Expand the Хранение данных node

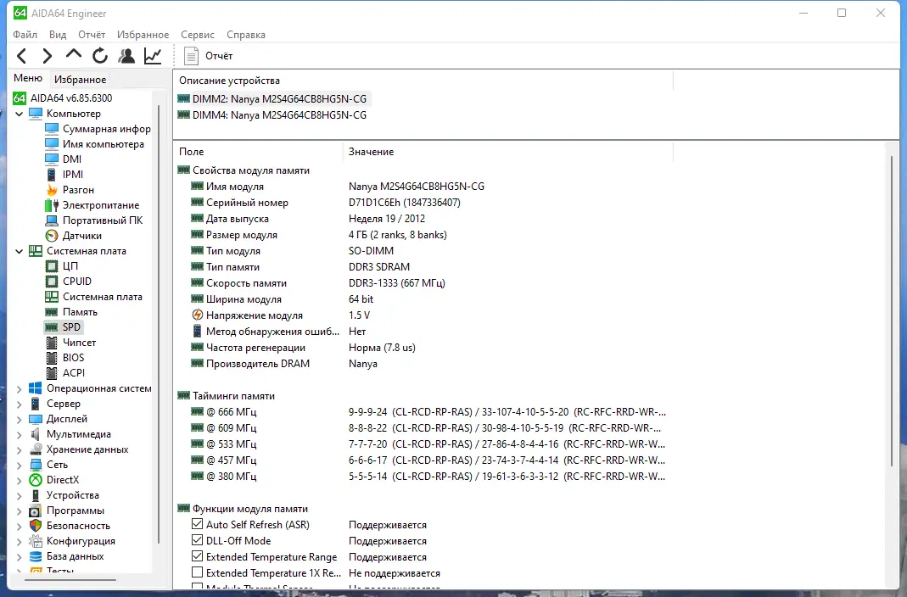pos(19,449)
